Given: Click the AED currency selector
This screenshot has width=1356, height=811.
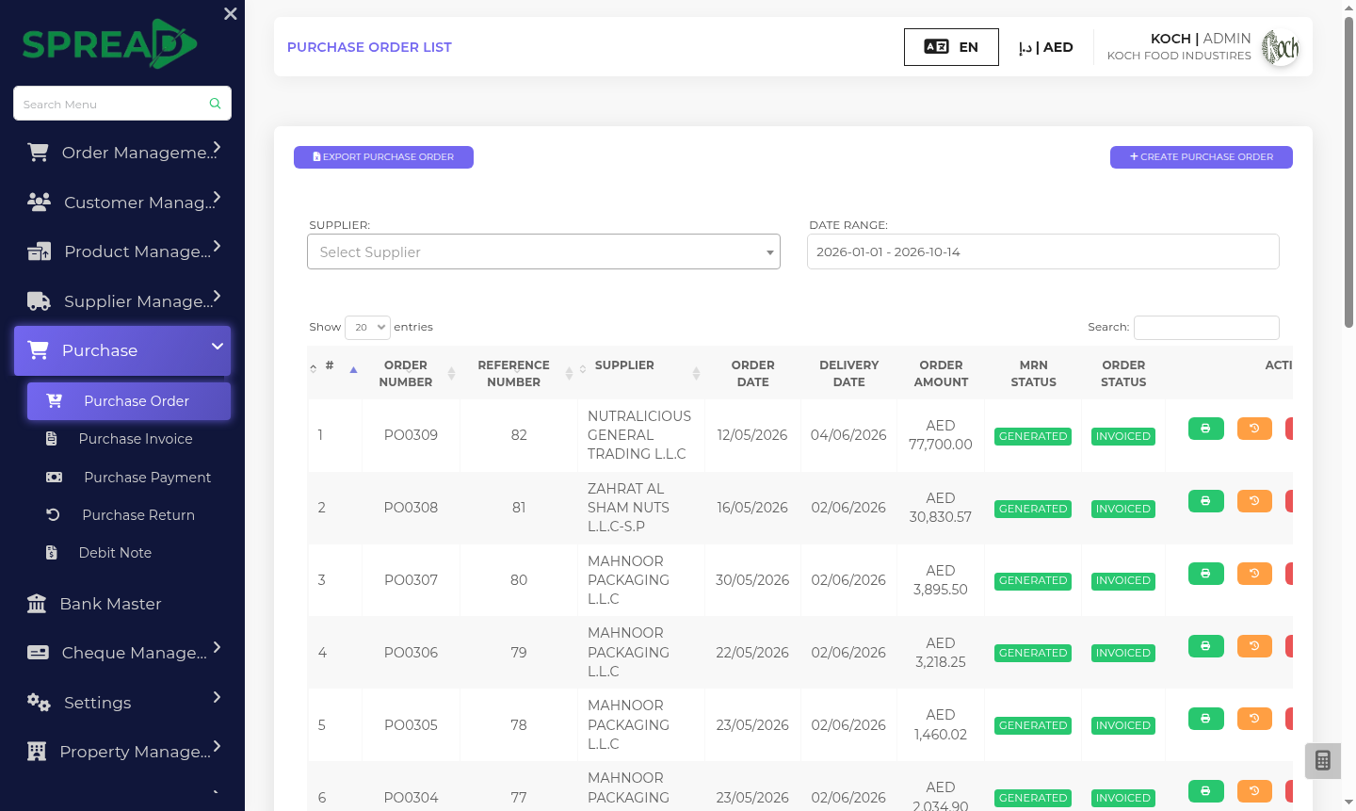Looking at the screenshot, I should (x=1045, y=47).
